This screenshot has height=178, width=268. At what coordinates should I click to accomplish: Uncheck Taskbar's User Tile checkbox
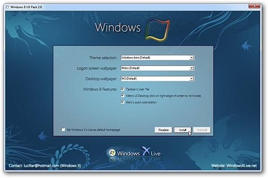122,89
